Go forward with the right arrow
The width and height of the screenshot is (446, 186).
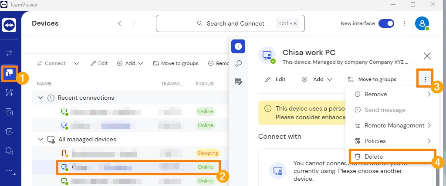(x=133, y=23)
